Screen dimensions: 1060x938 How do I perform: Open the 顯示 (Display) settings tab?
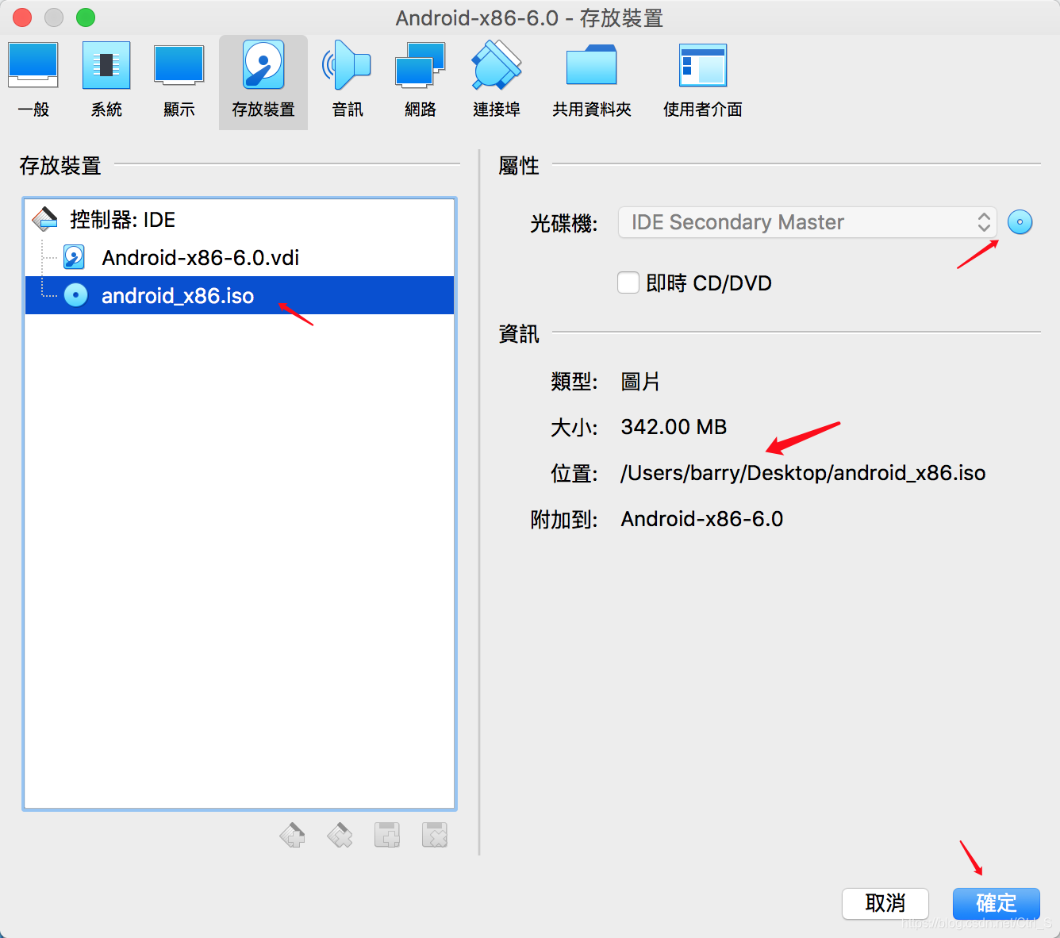179,81
